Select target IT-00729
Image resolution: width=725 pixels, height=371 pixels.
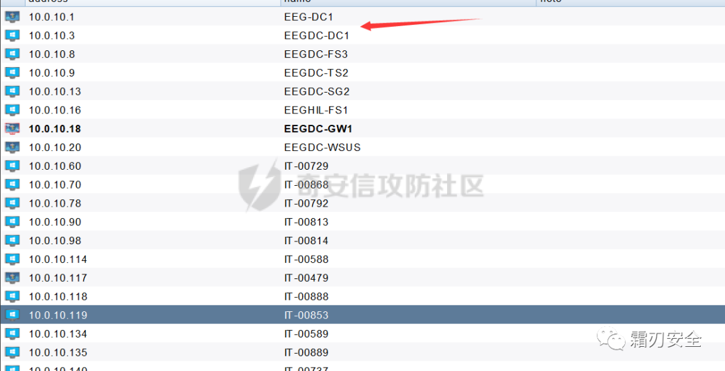tap(306, 166)
